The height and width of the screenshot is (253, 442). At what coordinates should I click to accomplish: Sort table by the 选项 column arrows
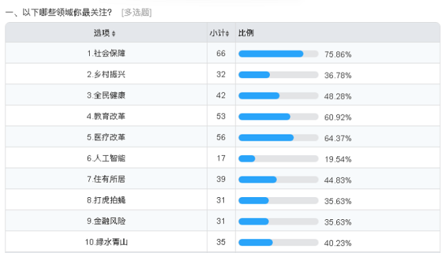tap(113, 34)
